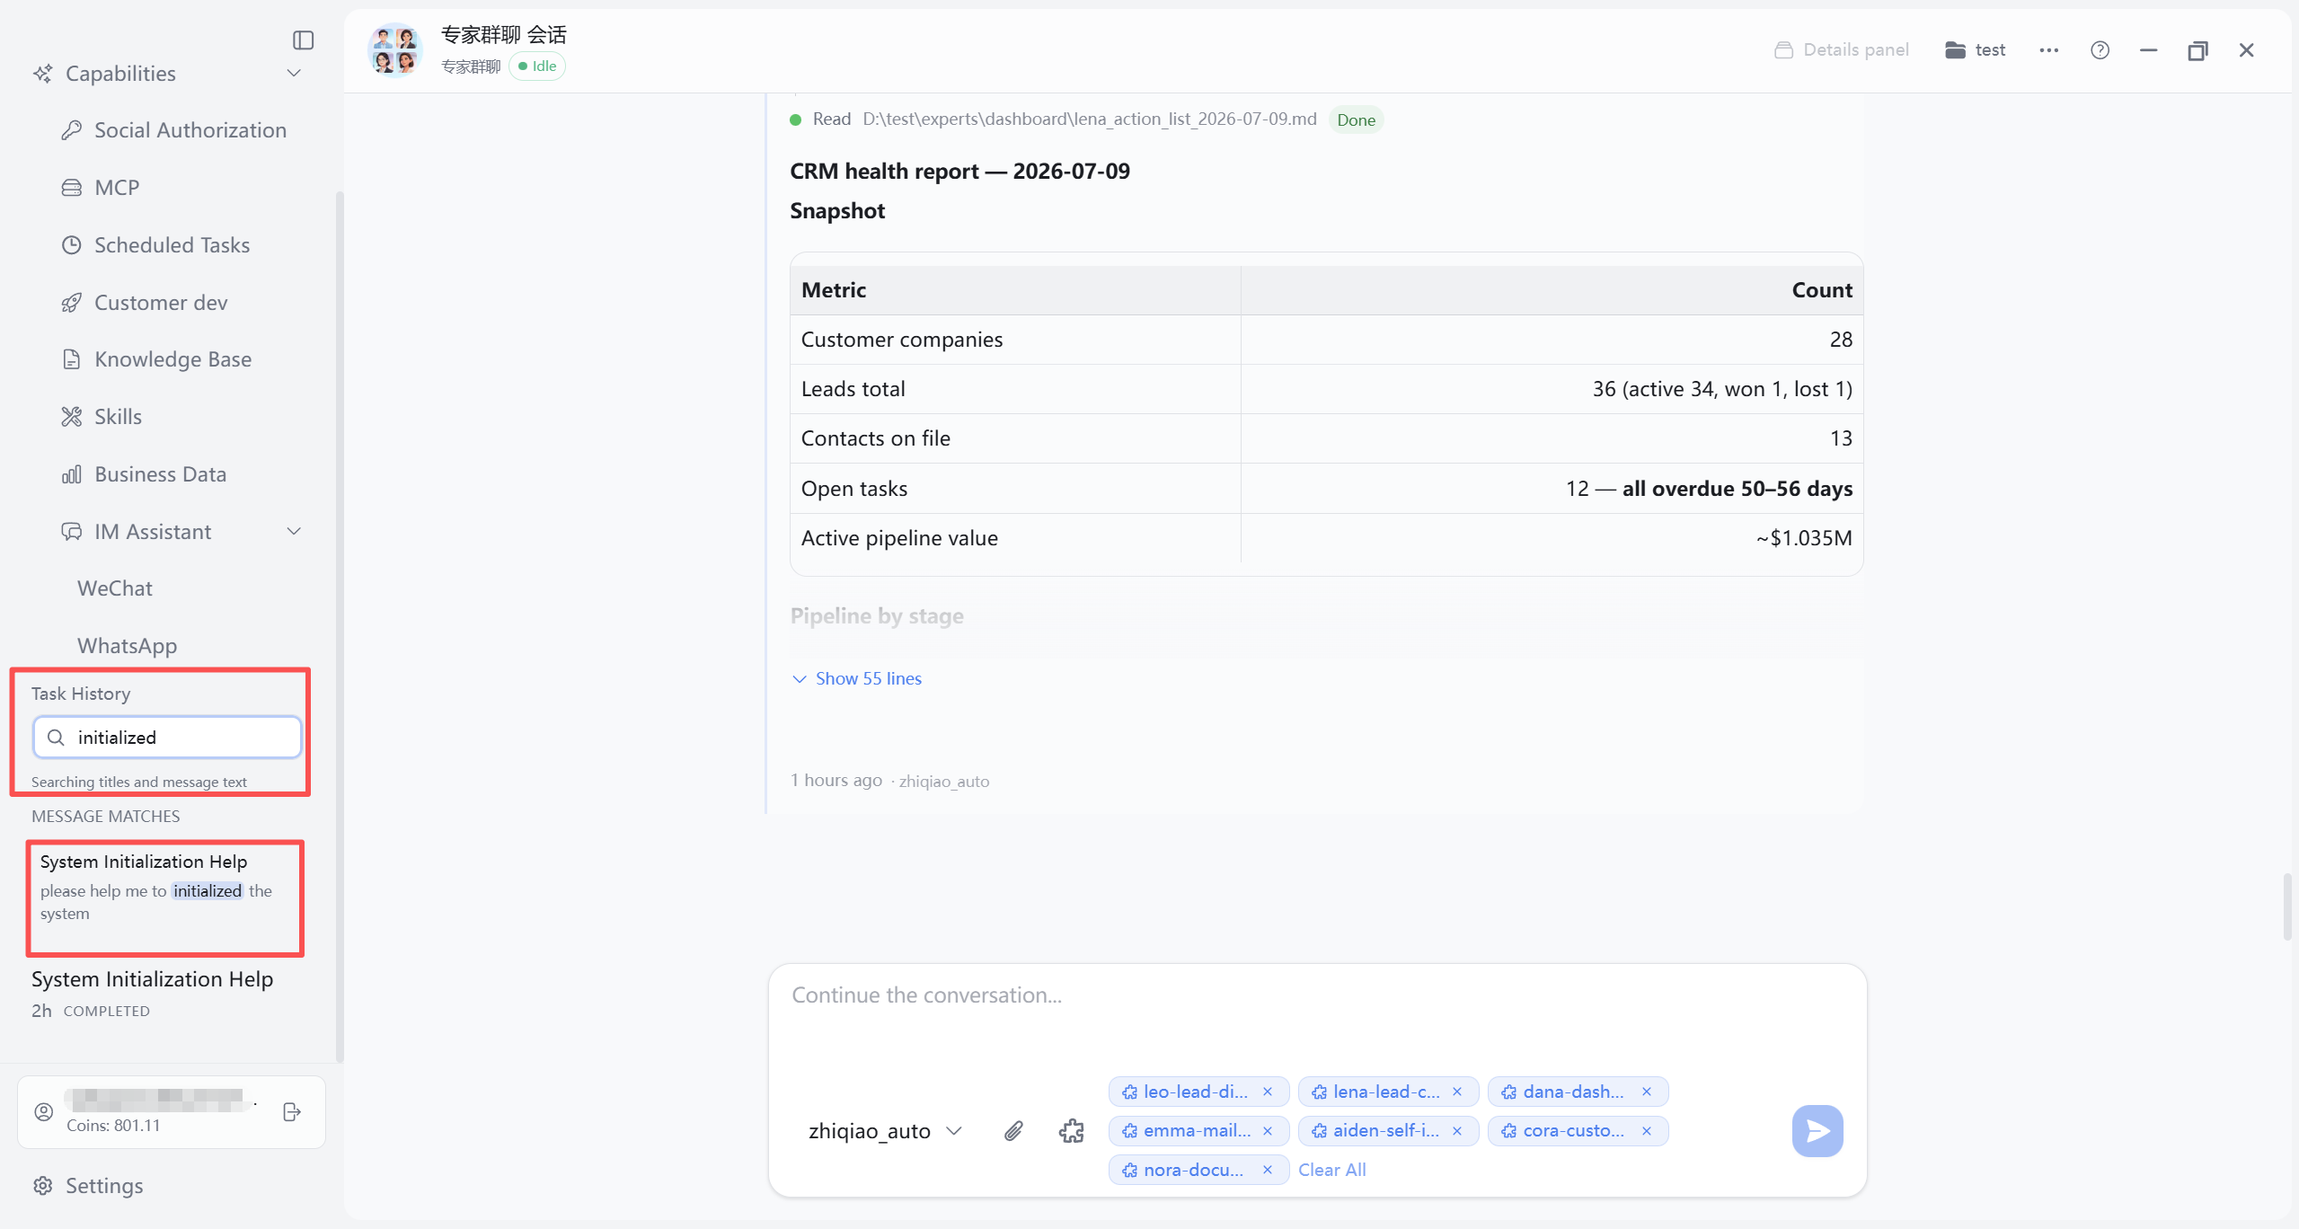Click Clear All to remove all skills

(x=1331, y=1170)
